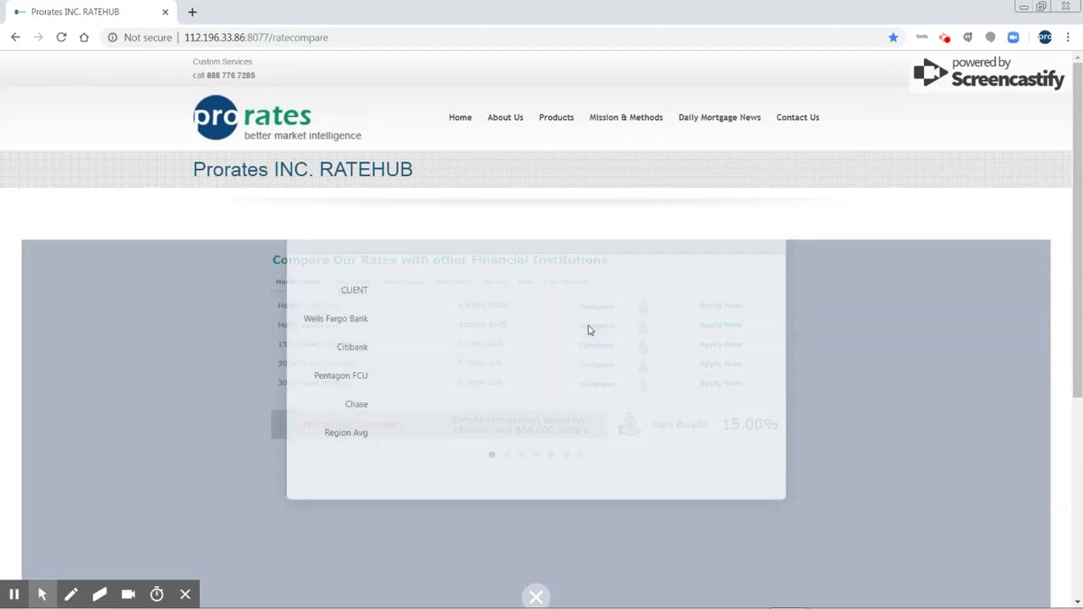Select the Prorates INC. RATEHUB tab

[x=89, y=12]
